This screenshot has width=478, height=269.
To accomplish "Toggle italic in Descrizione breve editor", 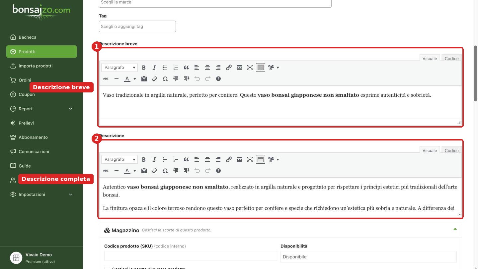I will pyautogui.click(x=154, y=68).
